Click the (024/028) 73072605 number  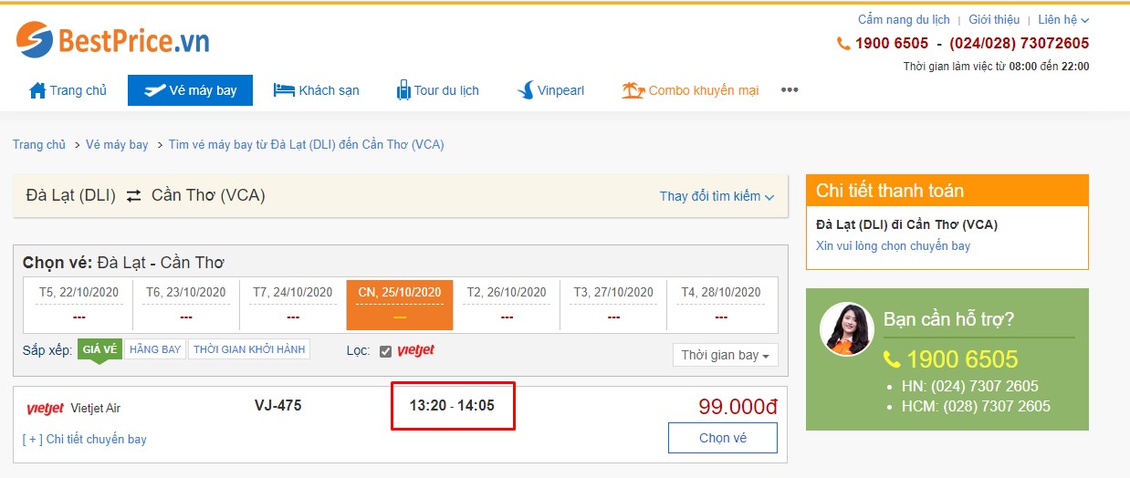coord(1019,43)
